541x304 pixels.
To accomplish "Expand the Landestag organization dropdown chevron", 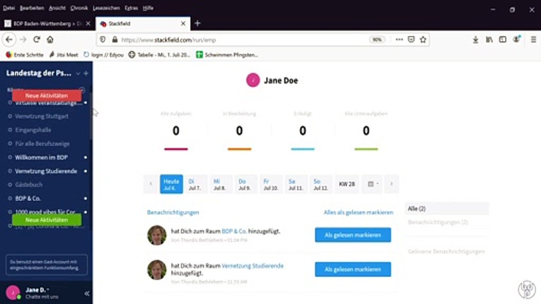I will pyautogui.click(x=78, y=73).
